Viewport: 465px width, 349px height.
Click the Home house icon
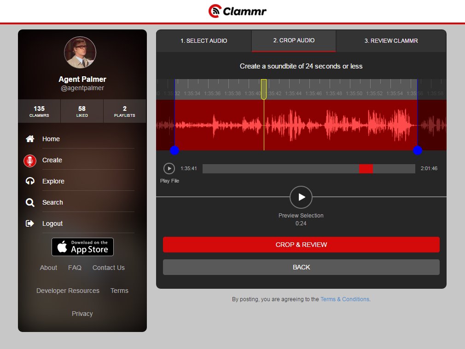pyautogui.click(x=30, y=139)
